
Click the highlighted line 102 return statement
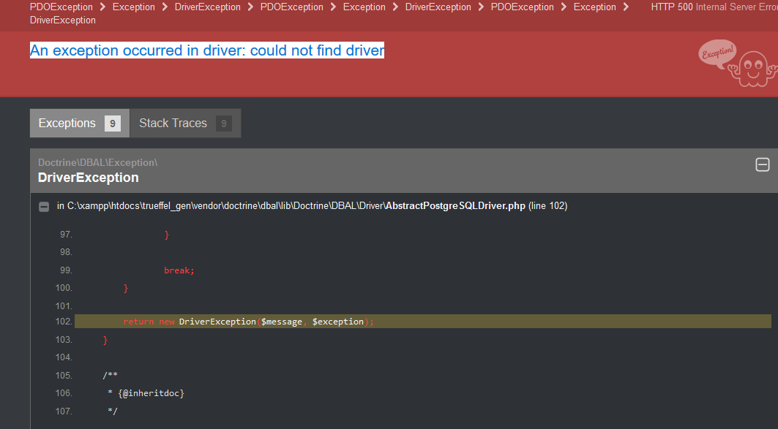coord(249,322)
